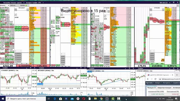Click the 6741,09 price status cell
This screenshot has width=180, height=101.
coord(8,66)
